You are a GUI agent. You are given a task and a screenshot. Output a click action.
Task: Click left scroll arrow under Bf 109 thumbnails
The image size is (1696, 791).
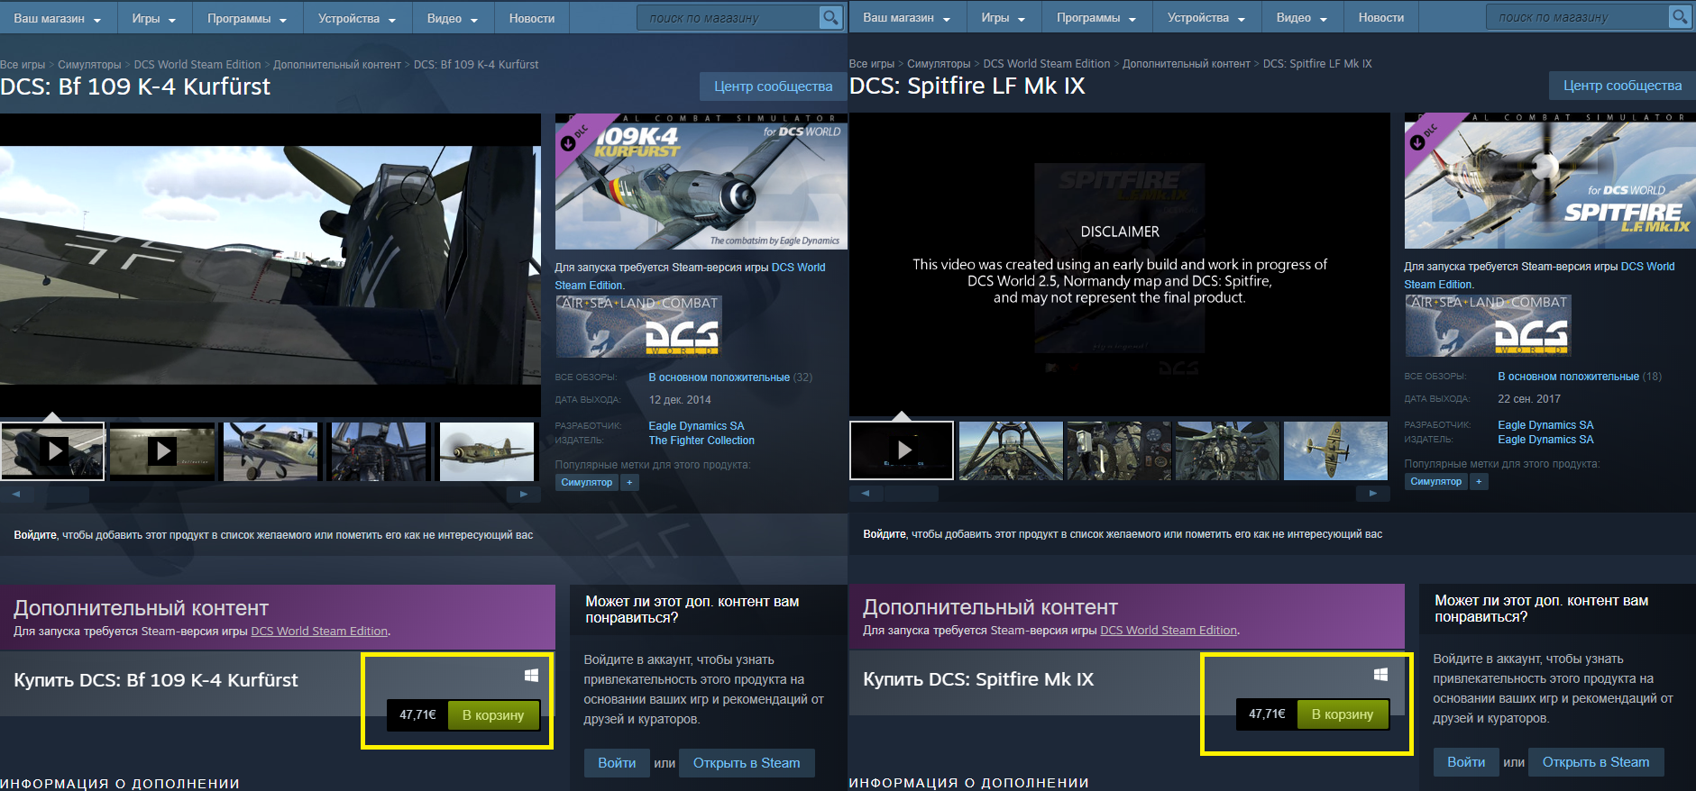tap(16, 495)
